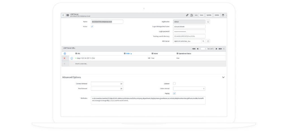Click the Login distinguished name field
288x132 pixels.
tap(189, 27)
